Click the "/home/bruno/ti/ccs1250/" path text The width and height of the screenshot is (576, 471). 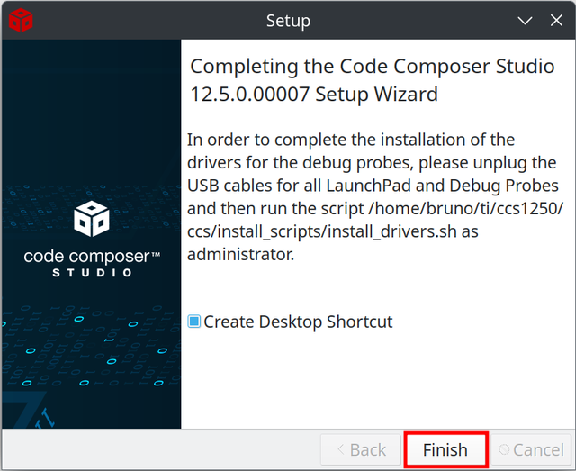(x=465, y=208)
